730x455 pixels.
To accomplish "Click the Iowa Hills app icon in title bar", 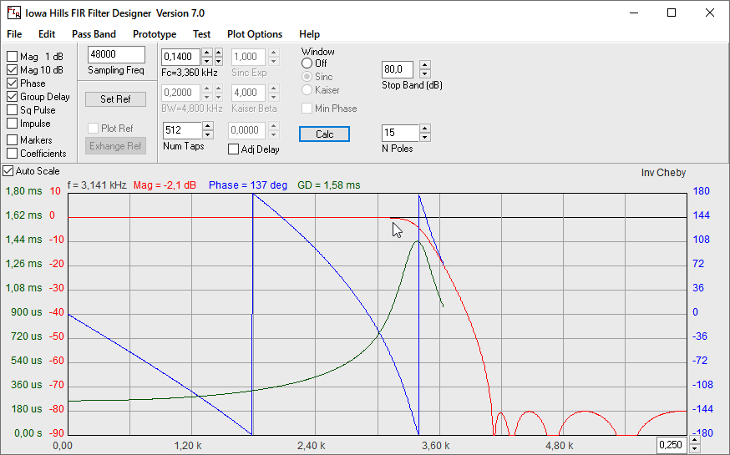I will coord(14,13).
